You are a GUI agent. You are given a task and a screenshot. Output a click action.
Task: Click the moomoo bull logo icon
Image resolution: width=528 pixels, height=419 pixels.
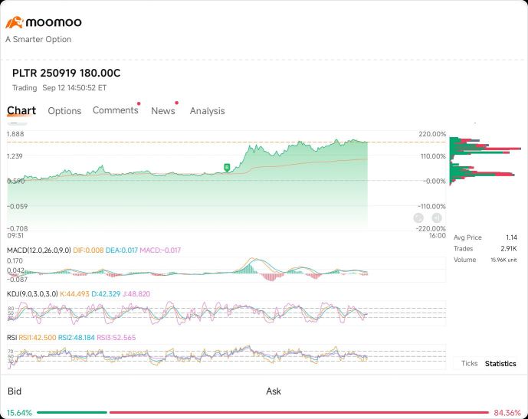[x=15, y=22]
